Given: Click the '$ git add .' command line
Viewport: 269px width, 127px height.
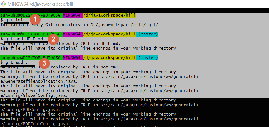Looking at the screenshot, I should [x=14, y=62].
